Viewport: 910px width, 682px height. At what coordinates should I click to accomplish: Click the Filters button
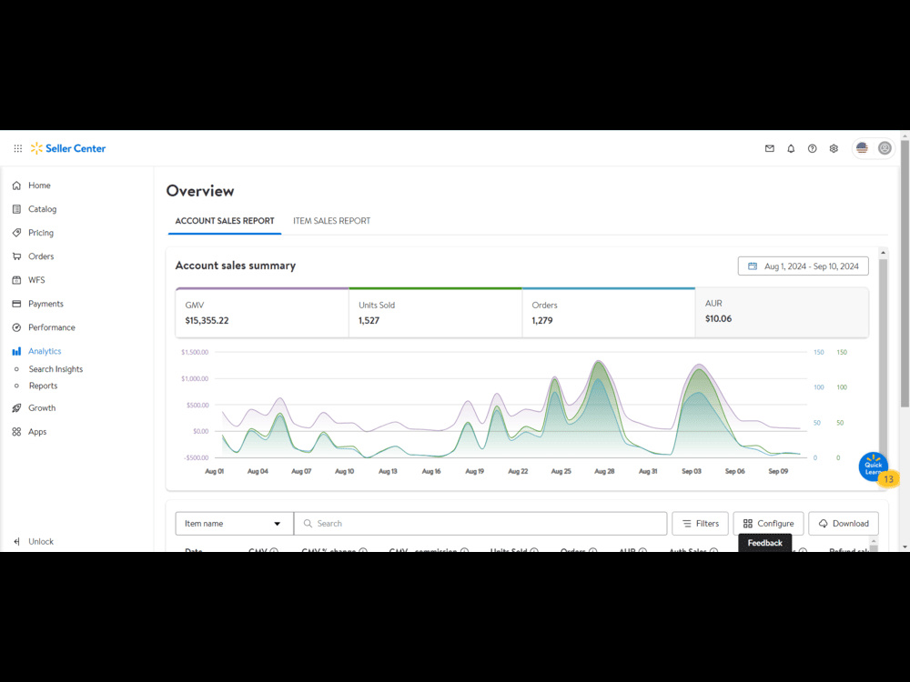[700, 524]
